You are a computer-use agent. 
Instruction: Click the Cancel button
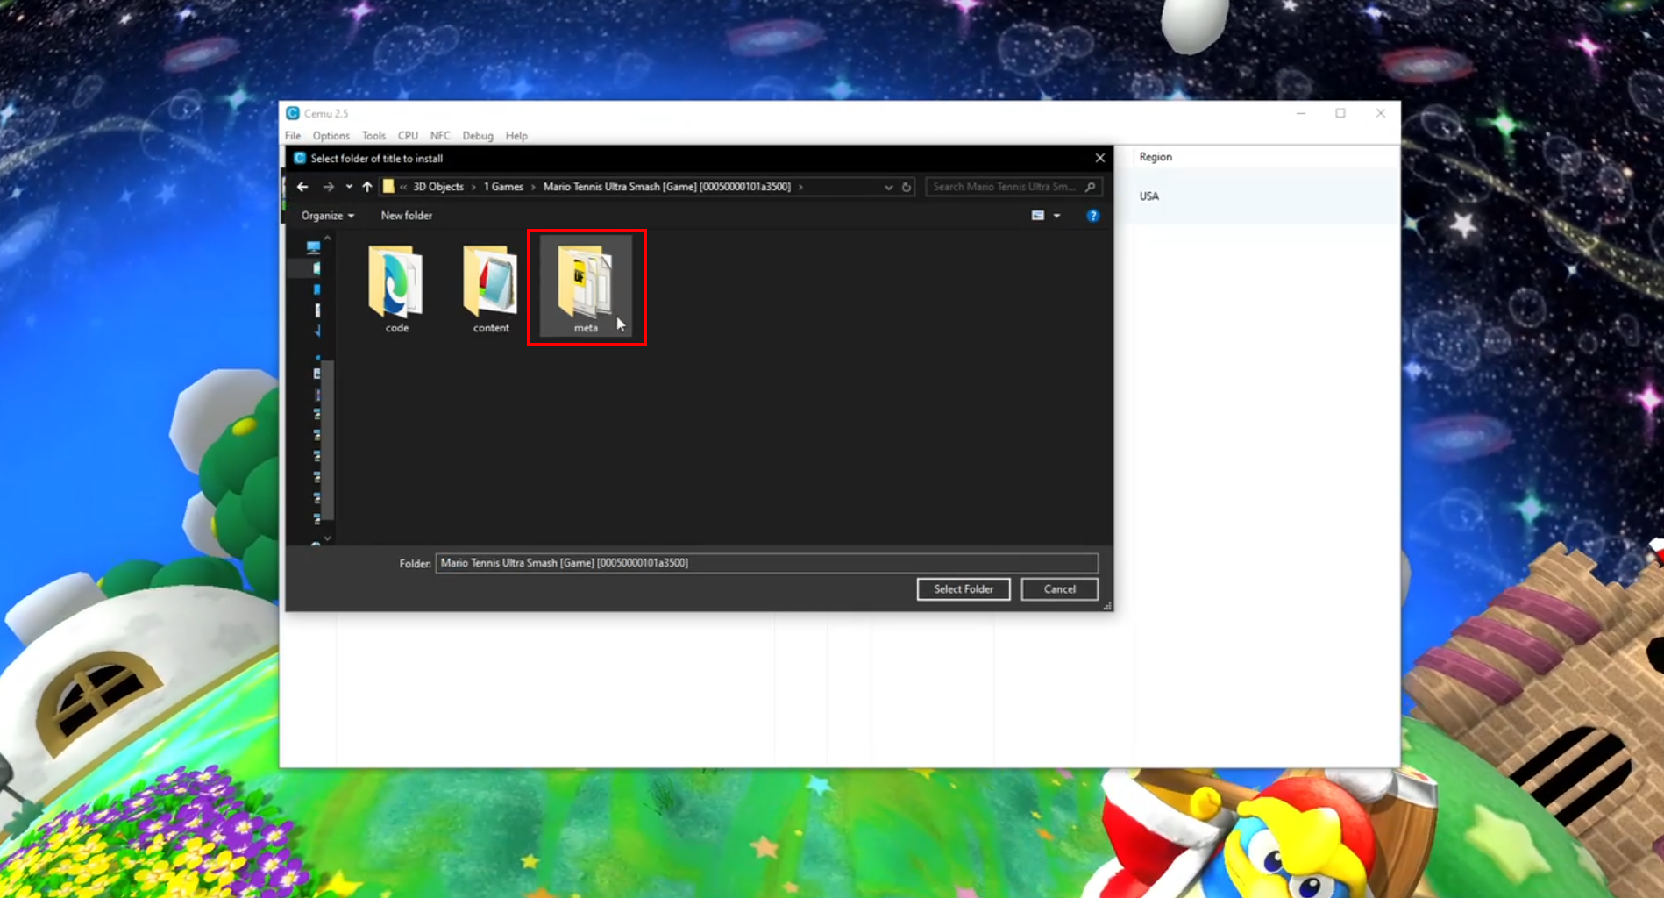(x=1059, y=588)
